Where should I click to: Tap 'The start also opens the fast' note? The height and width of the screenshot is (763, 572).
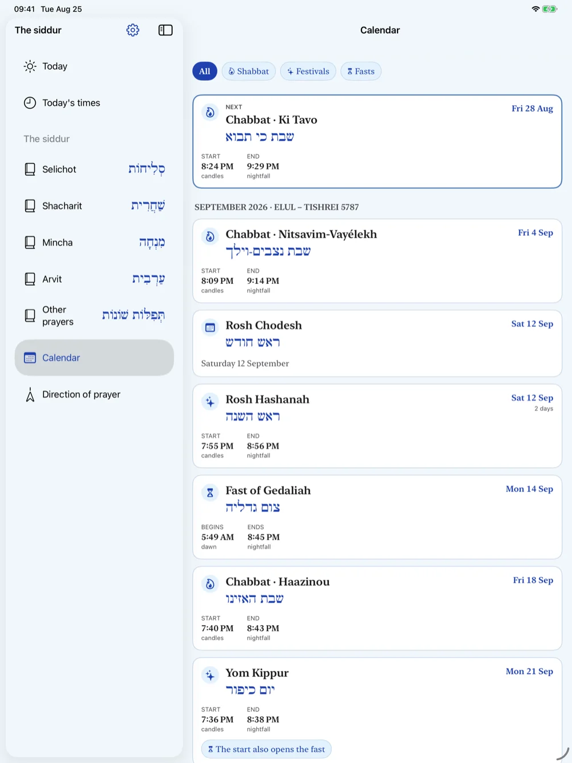coord(267,749)
